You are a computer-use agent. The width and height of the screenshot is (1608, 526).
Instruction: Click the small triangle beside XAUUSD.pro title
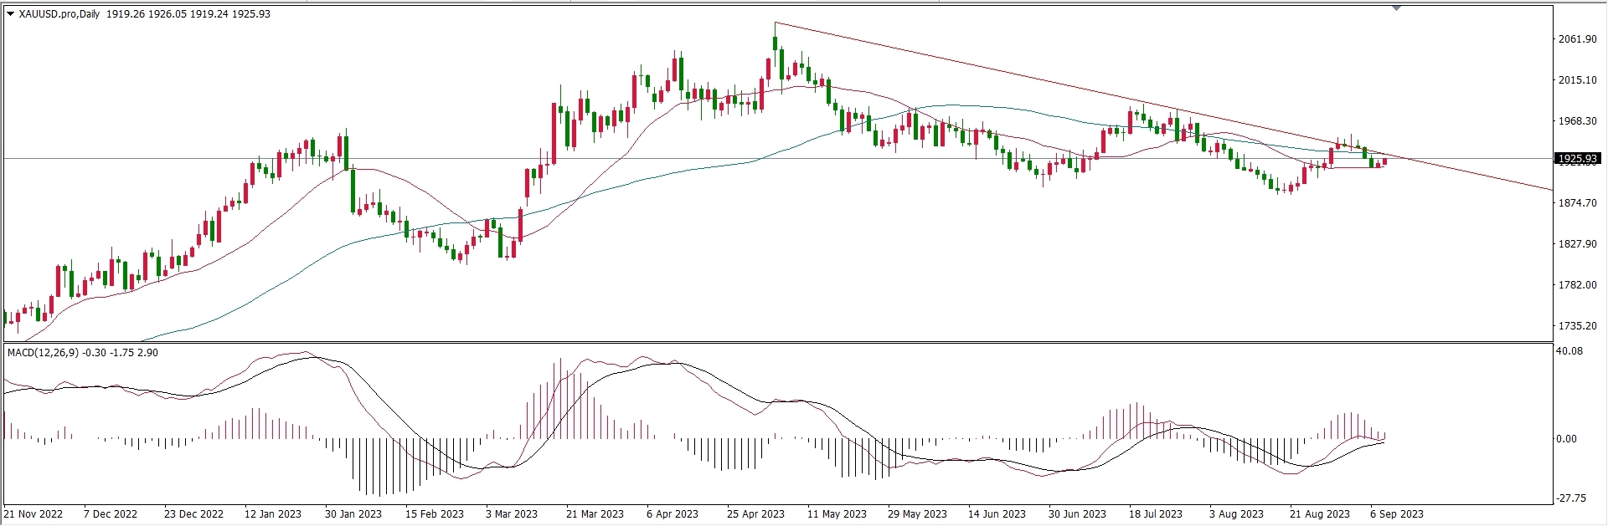click(10, 14)
